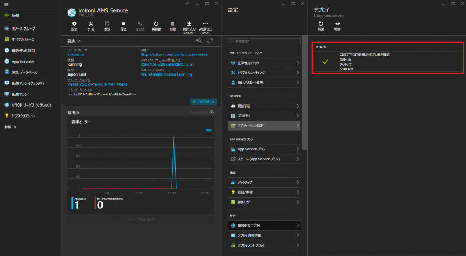Viewport: 466px width, 256px height.
Task: Click the すべての設定 button
Action: click(x=203, y=102)
